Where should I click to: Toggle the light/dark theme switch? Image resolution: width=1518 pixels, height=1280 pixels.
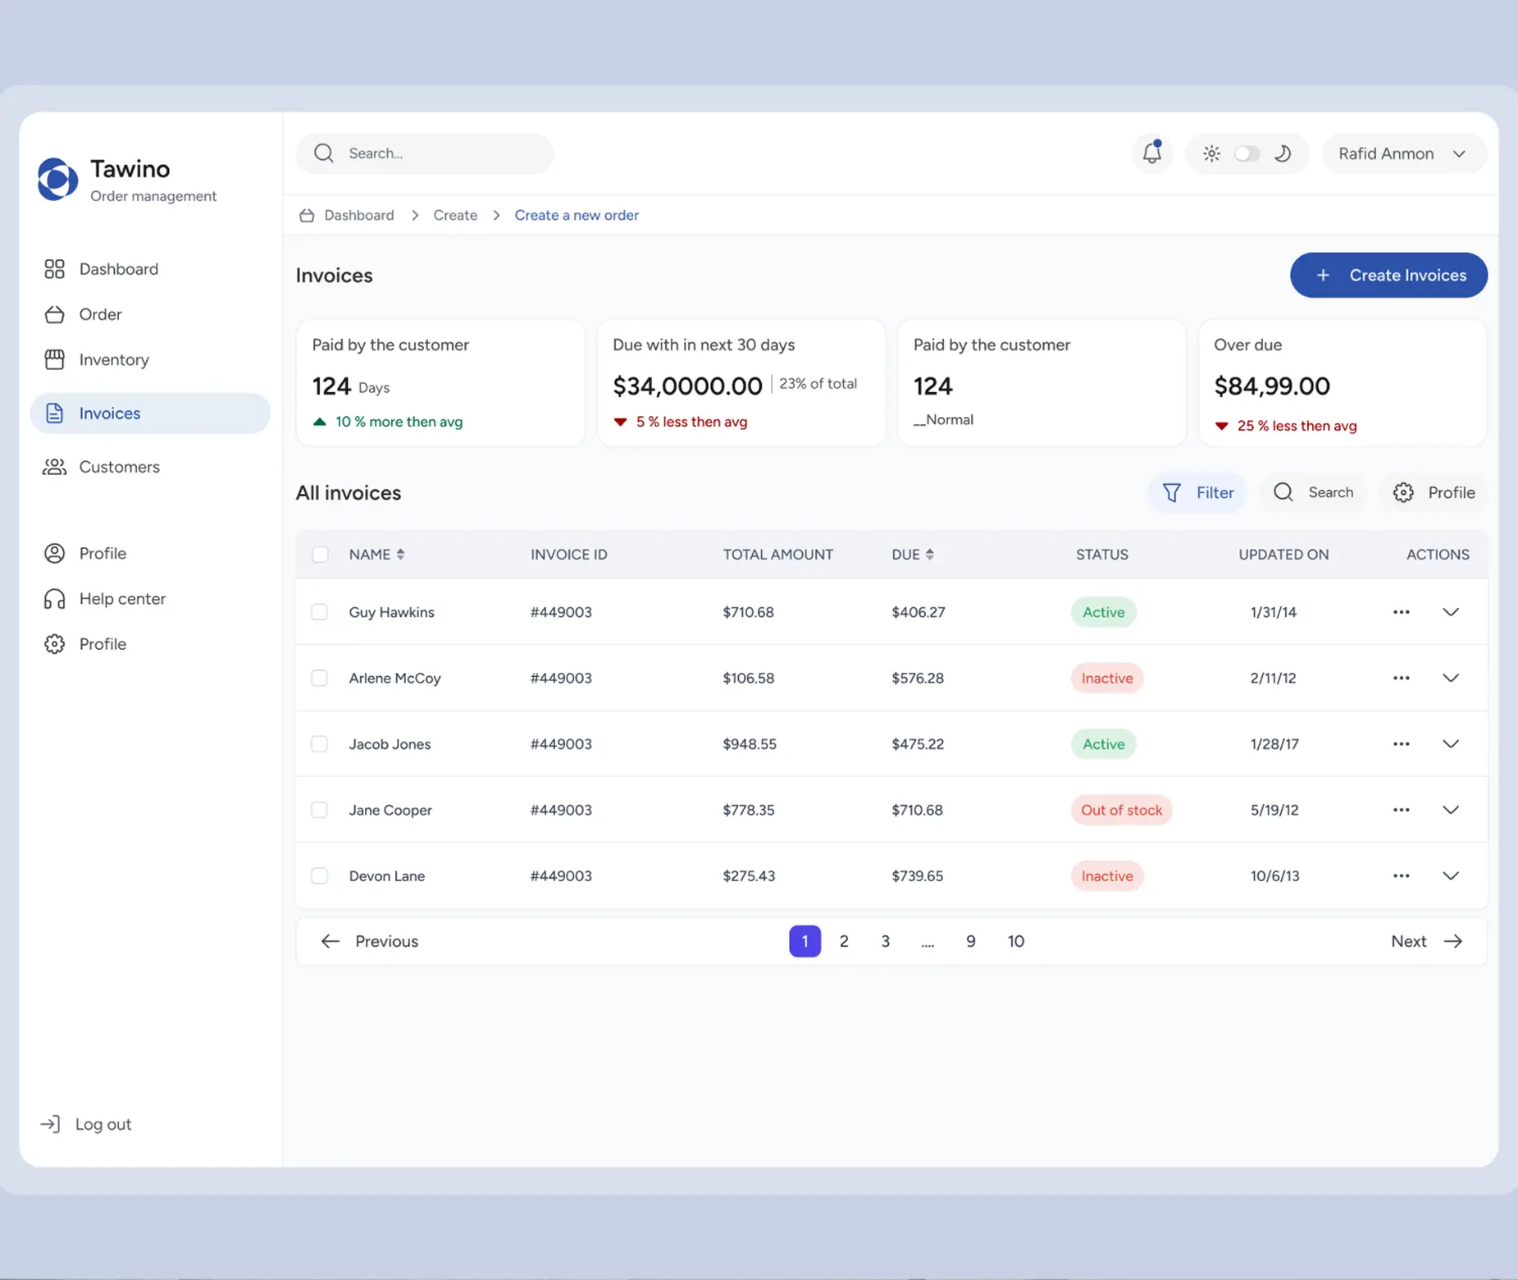click(x=1247, y=153)
